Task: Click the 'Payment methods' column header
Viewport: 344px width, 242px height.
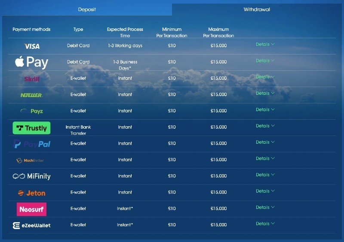Action: (31, 29)
